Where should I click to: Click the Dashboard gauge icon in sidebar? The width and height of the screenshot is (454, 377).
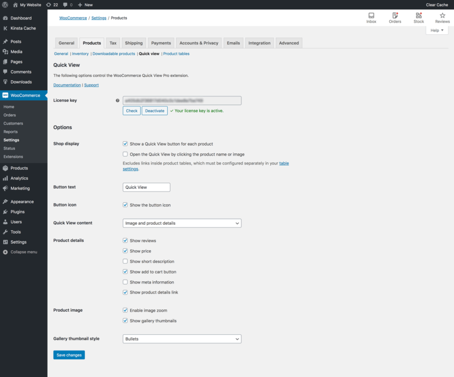click(5, 18)
